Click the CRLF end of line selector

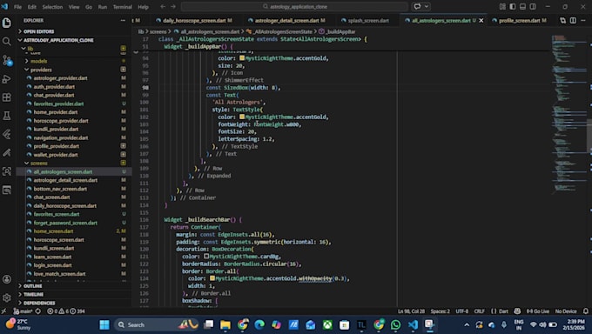(480, 311)
